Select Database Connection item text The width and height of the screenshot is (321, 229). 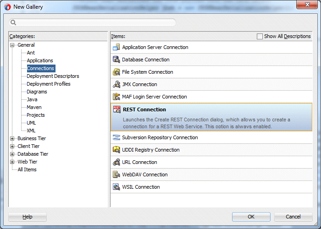[x=146, y=60]
